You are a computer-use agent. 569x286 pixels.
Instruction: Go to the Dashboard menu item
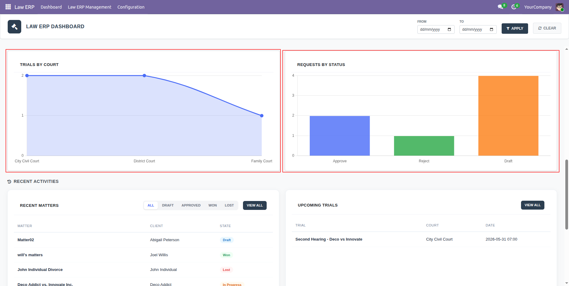51,7
